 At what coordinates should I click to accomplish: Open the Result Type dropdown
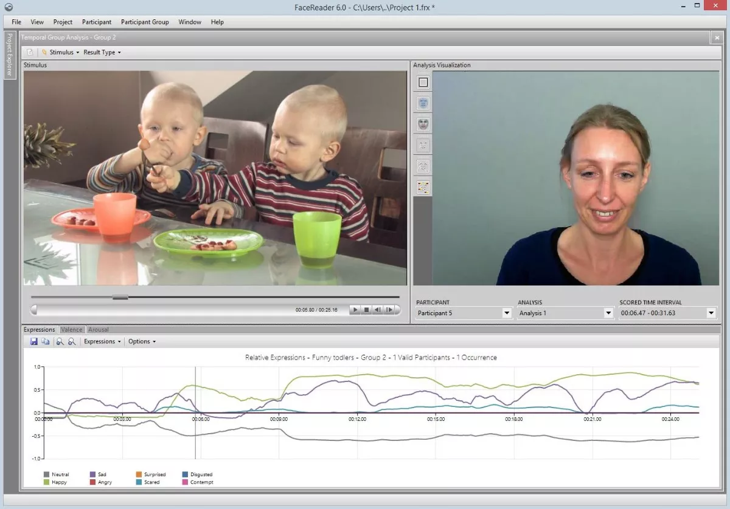(x=102, y=52)
